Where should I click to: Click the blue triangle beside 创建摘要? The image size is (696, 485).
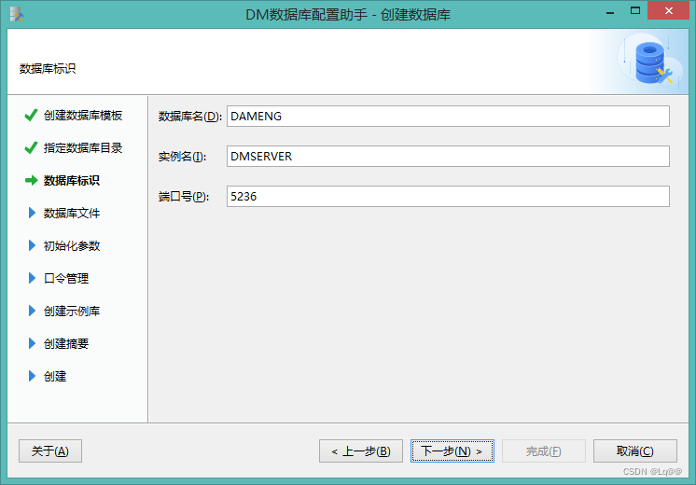pos(32,343)
